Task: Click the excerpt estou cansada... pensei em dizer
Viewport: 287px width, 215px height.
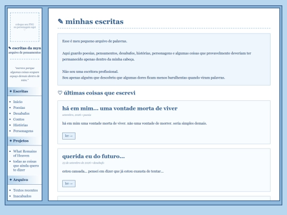Action: [x=113, y=171]
